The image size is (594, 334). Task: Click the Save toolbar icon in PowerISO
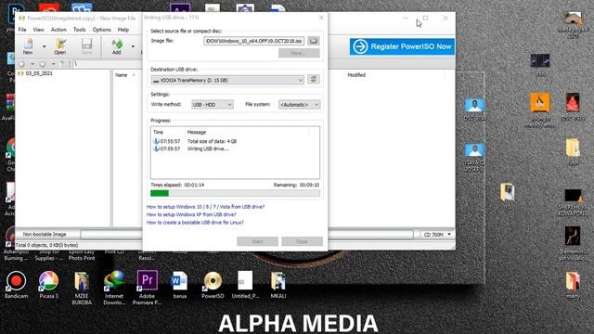point(86,46)
